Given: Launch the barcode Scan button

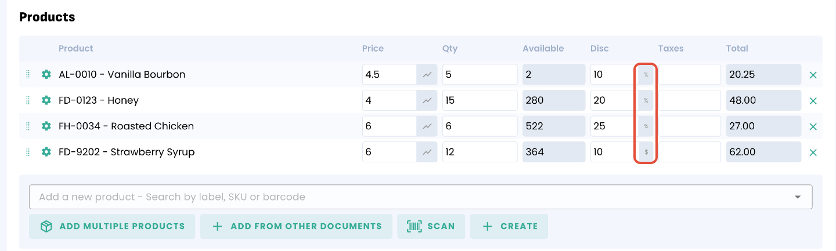Looking at the screenshot, I should [x=431, y=227].
